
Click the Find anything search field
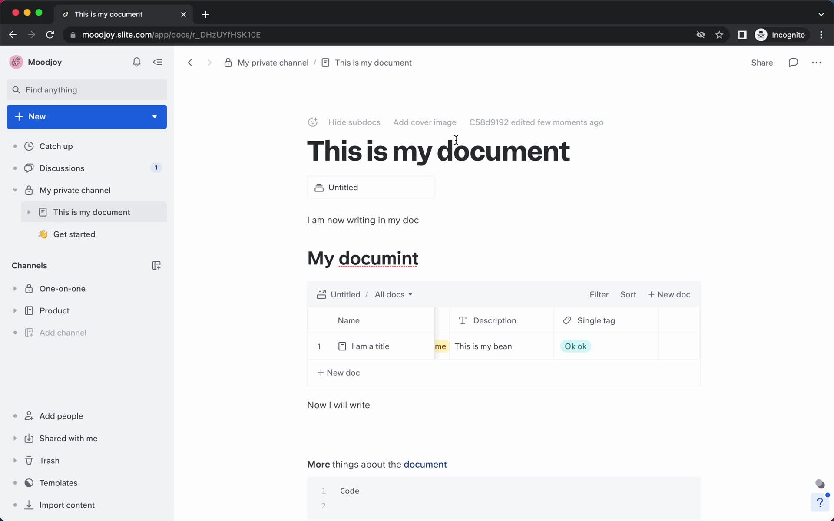86,89
